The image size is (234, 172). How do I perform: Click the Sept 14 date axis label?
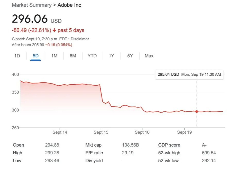tap(60, 132)
